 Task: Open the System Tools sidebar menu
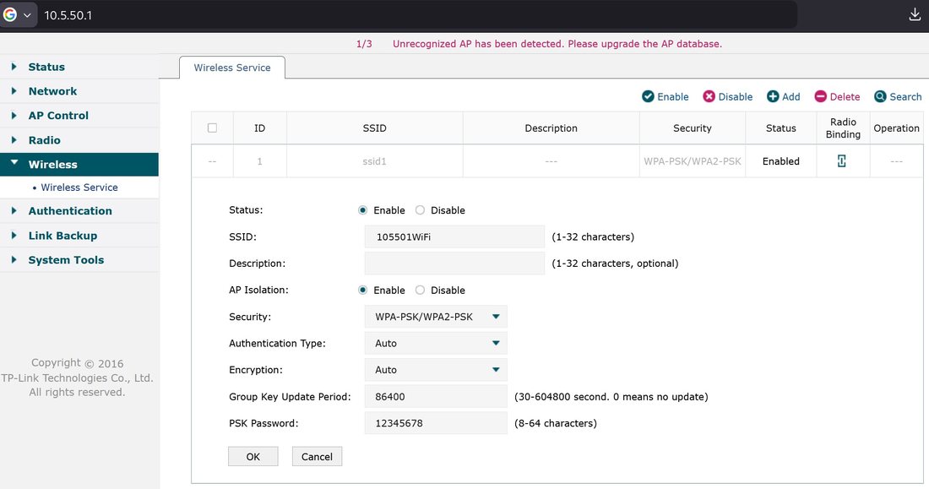79,260
